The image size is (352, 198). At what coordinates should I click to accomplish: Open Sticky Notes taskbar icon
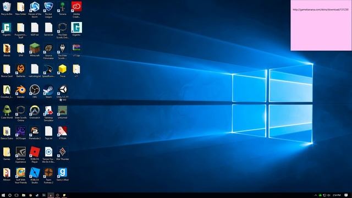click(x=64, y=195)
